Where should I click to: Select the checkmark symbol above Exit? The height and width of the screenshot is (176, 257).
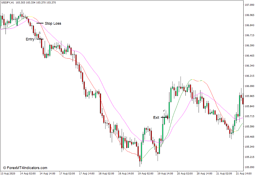pyautogui.click(x=165, y=111)
